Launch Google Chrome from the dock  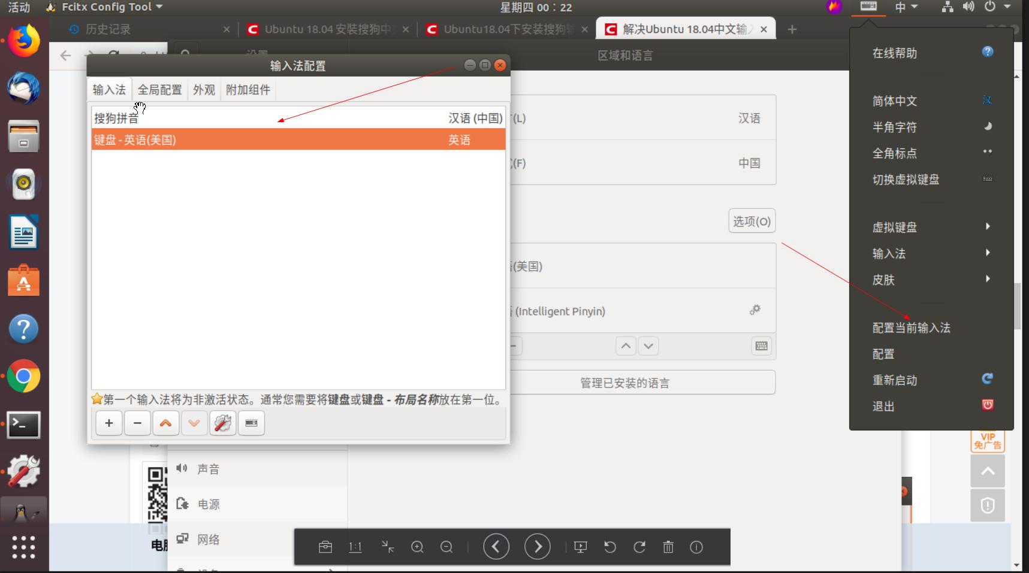(23, 376)
